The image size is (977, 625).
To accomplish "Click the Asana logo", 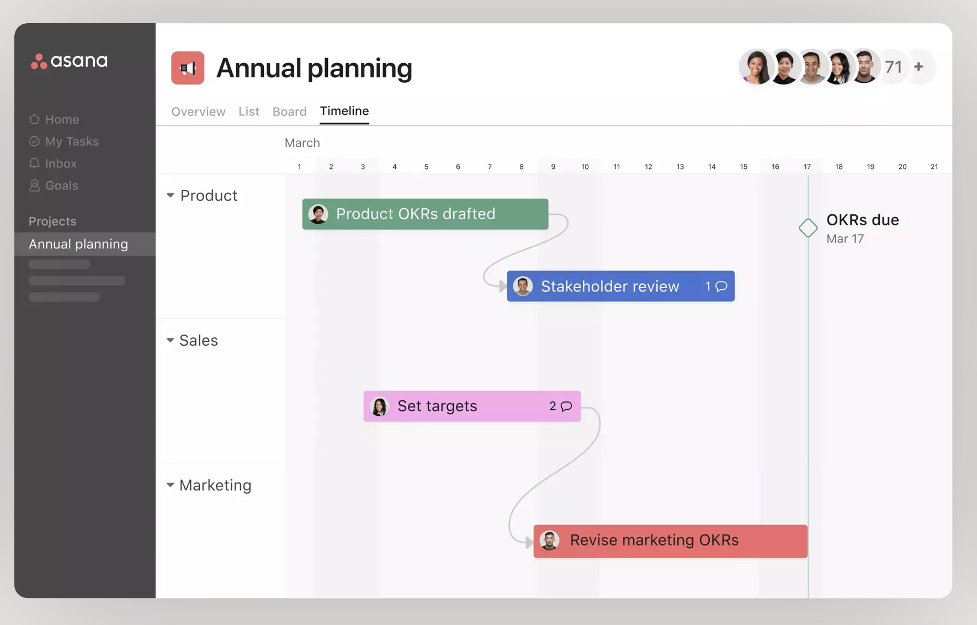I will point(68,61).
